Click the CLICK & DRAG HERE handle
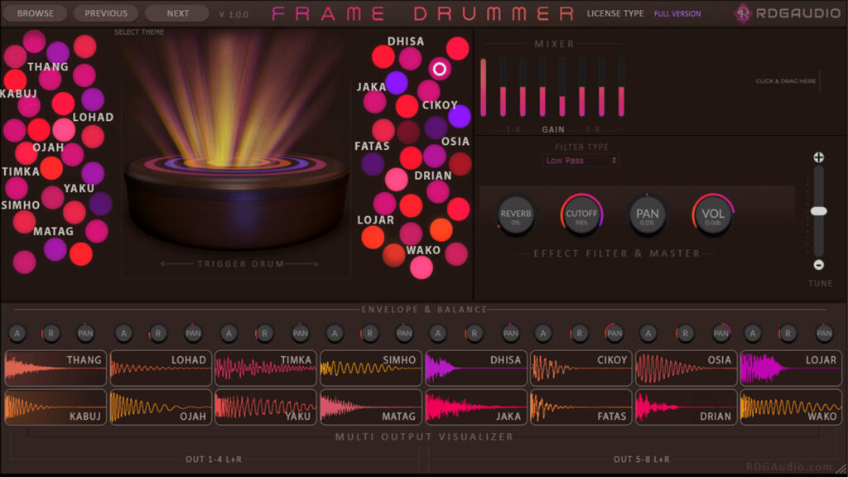The width and height of the screenshot is (848, 477). pyautogui.click(x=786, y=81)
